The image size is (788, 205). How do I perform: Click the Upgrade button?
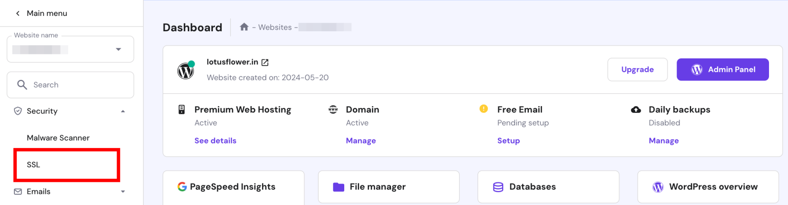(x=637, y=70)
